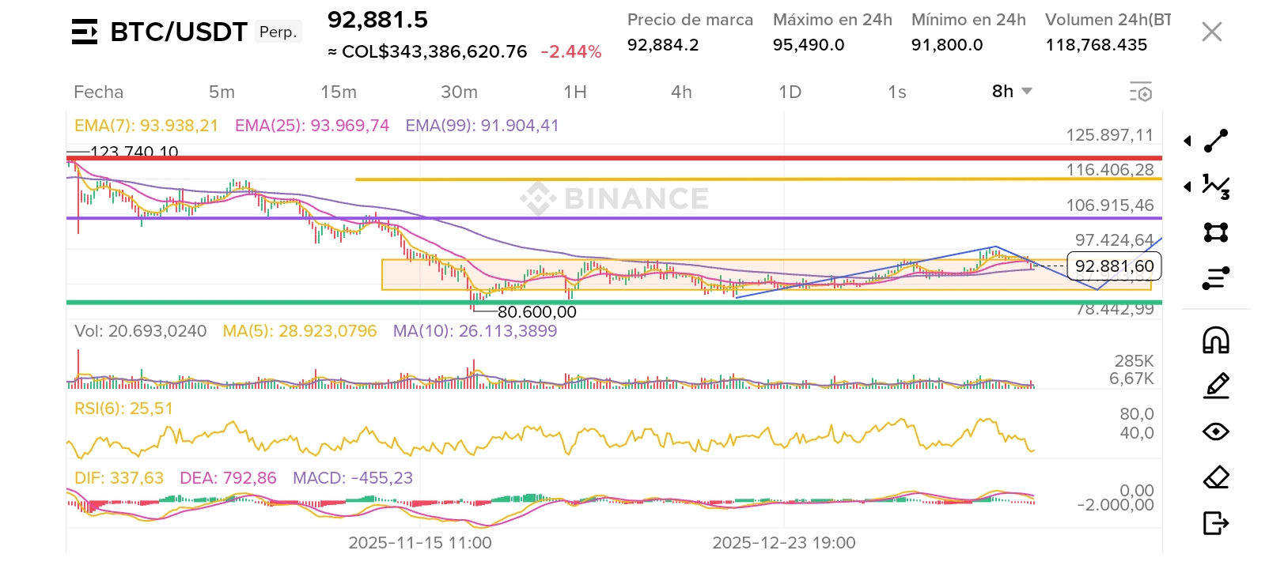Select the 30m timeframe
Screen dimensions: 1269x569
pyautogui.click(x=459, y=92)
